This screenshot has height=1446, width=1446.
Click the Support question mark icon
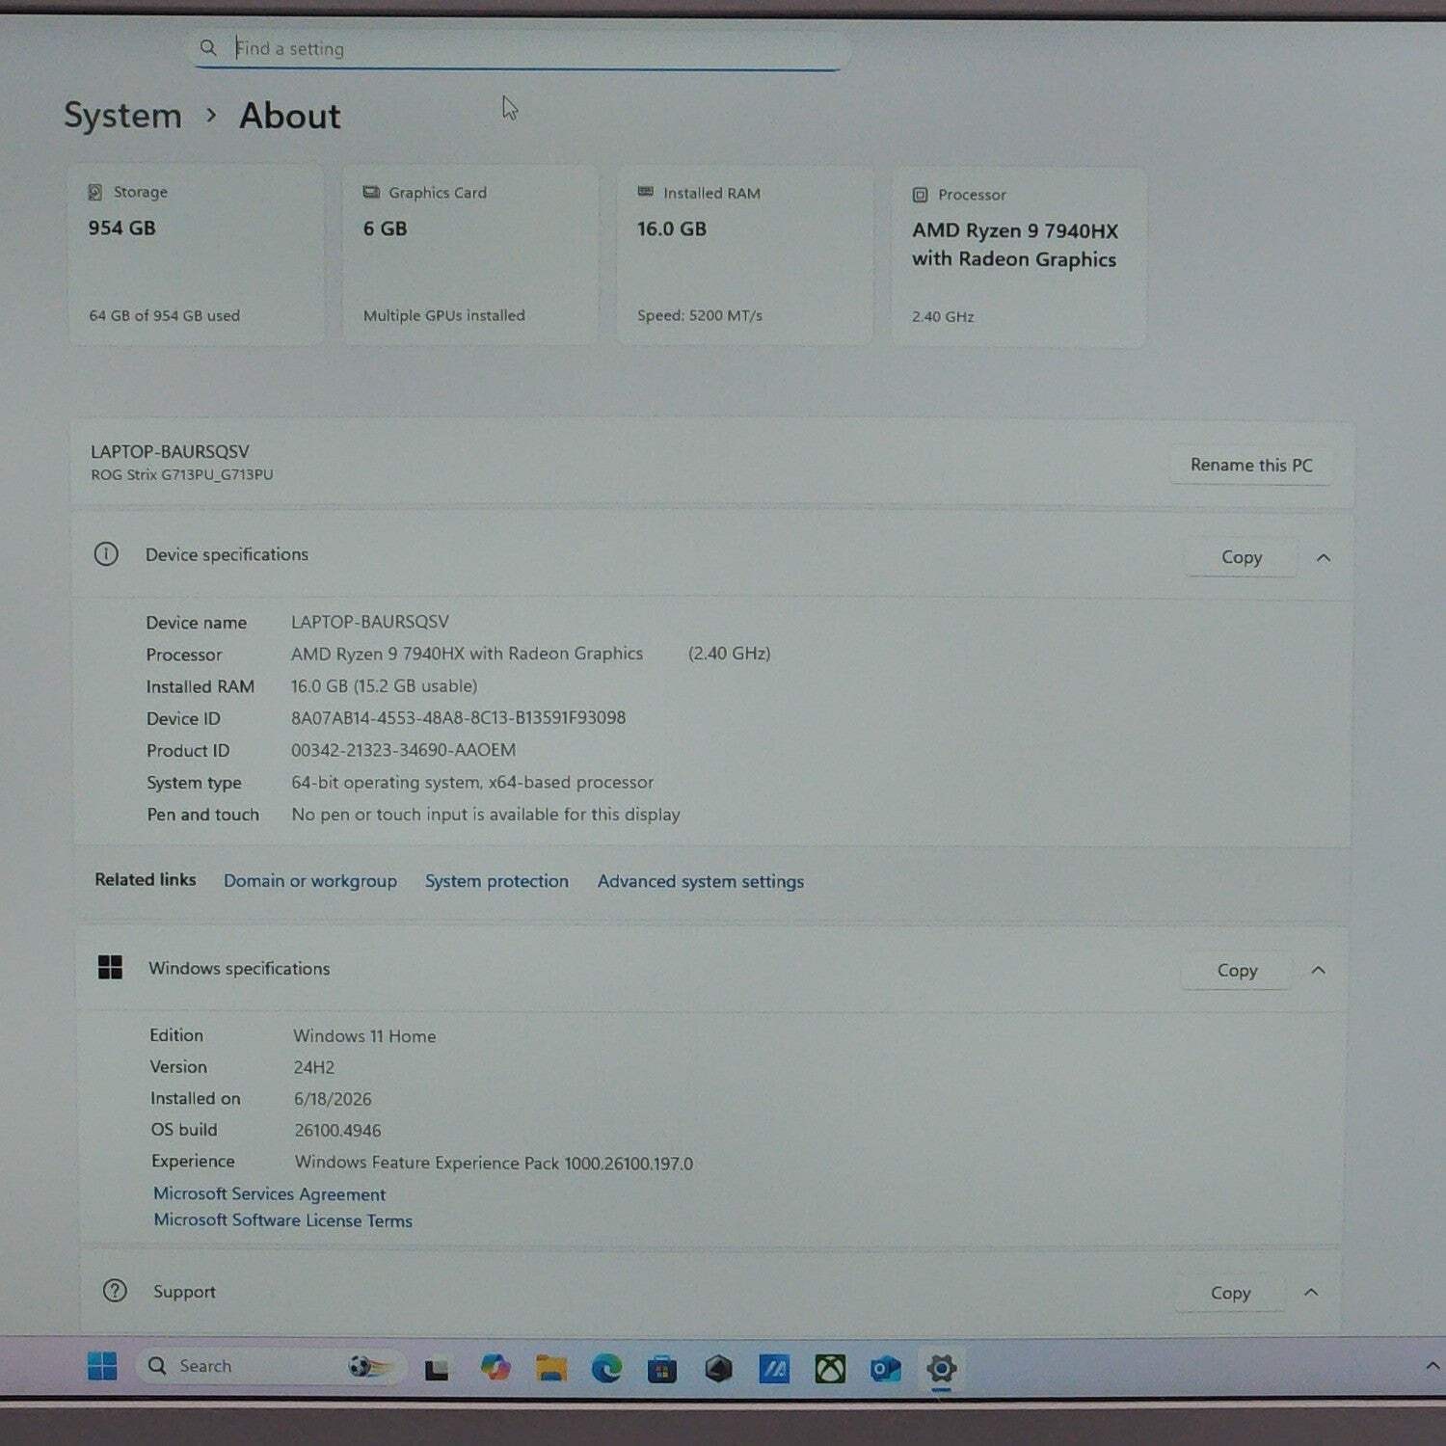115,1290
